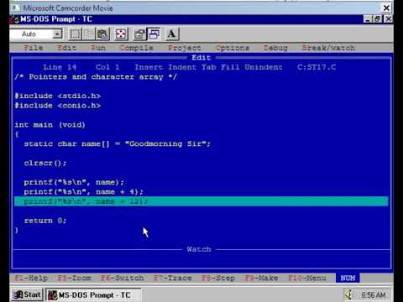
Task: Restore the MS-DOS Prompt window
Action: (377, 19)
